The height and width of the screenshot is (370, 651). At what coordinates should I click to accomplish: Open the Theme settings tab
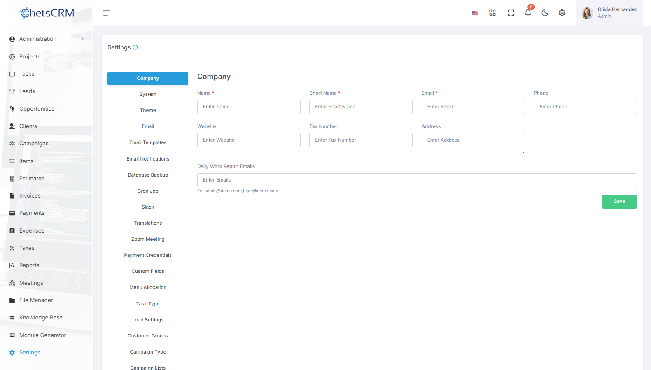(x=148, y=111)
